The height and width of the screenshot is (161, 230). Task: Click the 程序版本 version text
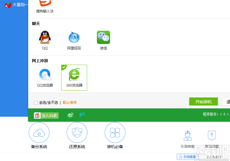point(216,114)
